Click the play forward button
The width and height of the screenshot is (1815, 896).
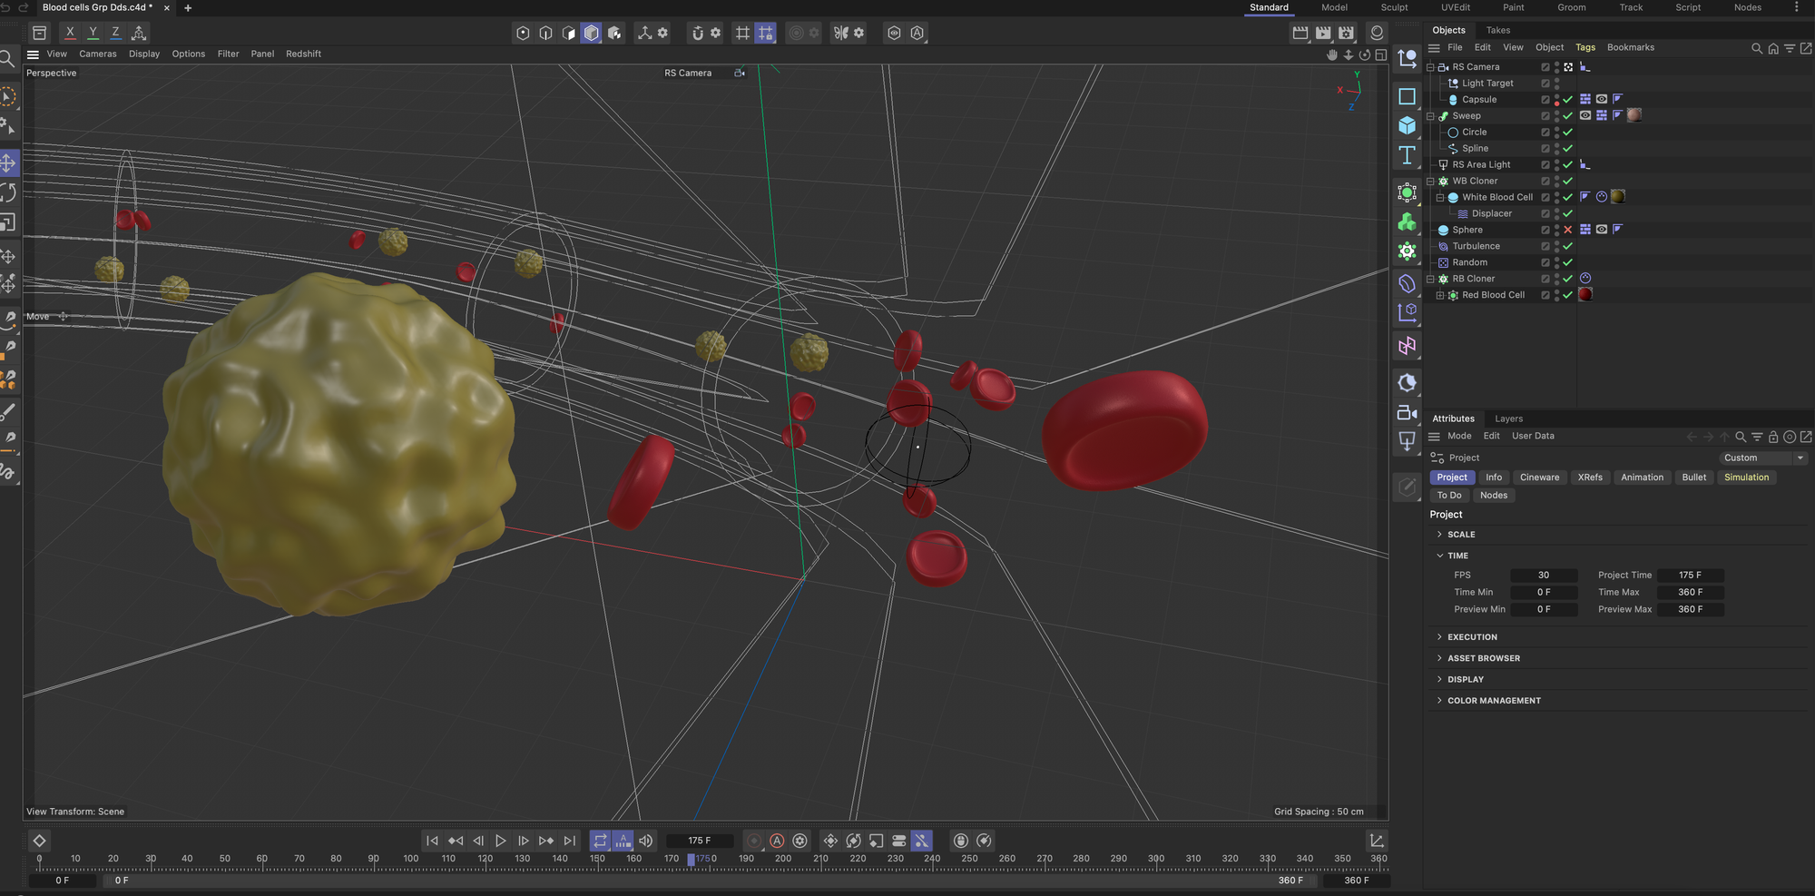point(500,841)
